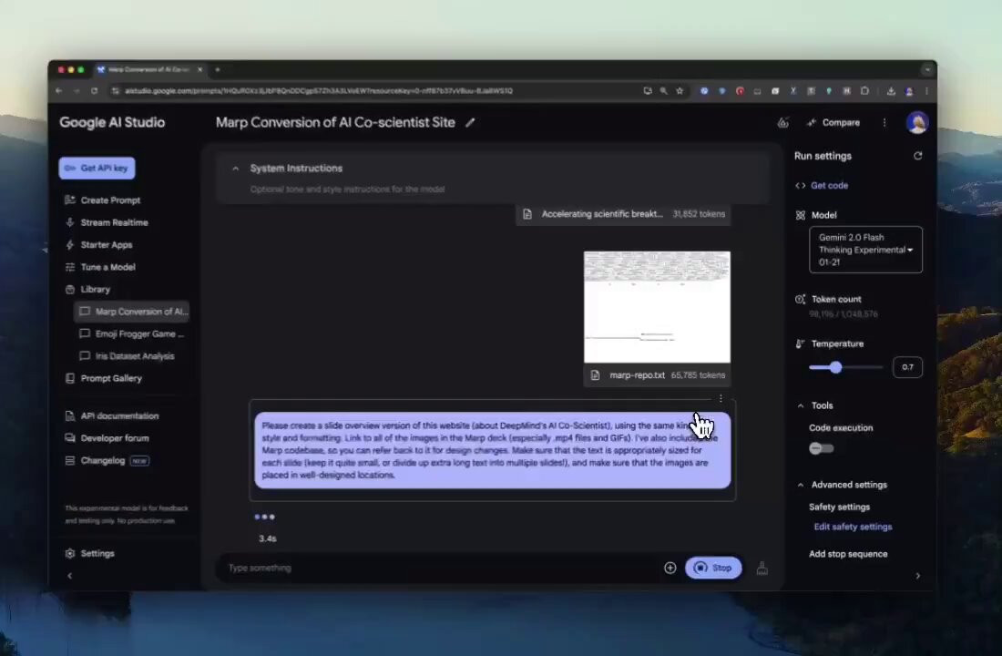
Task: Click the icon left of the Compare button
Action: [782, 123]
